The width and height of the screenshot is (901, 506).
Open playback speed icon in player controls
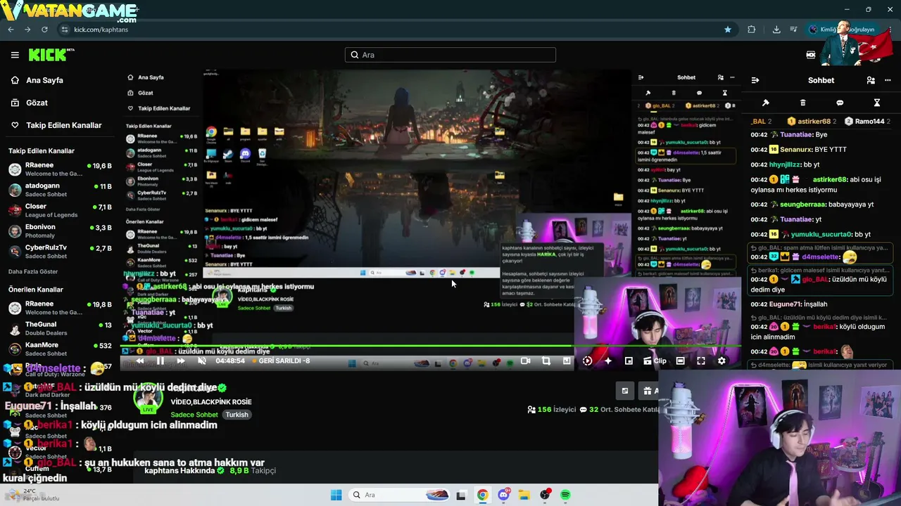588,361
